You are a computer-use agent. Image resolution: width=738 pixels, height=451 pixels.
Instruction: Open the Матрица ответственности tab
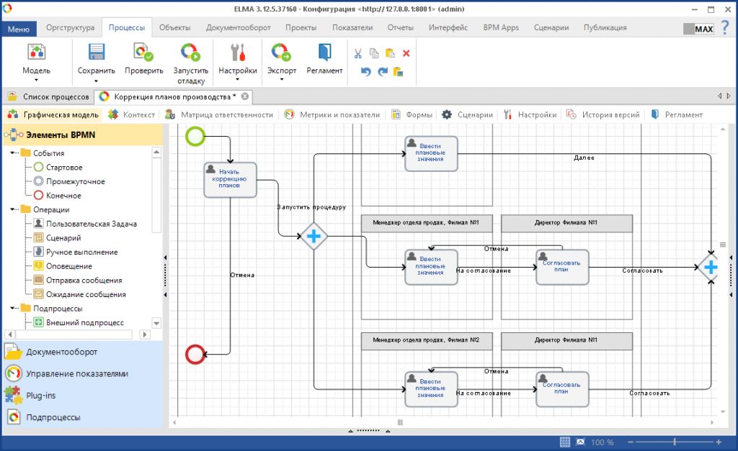(x=219, y=114)
